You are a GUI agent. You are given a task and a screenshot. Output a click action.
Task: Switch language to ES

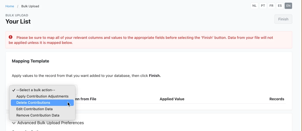(x=280, y=6)
